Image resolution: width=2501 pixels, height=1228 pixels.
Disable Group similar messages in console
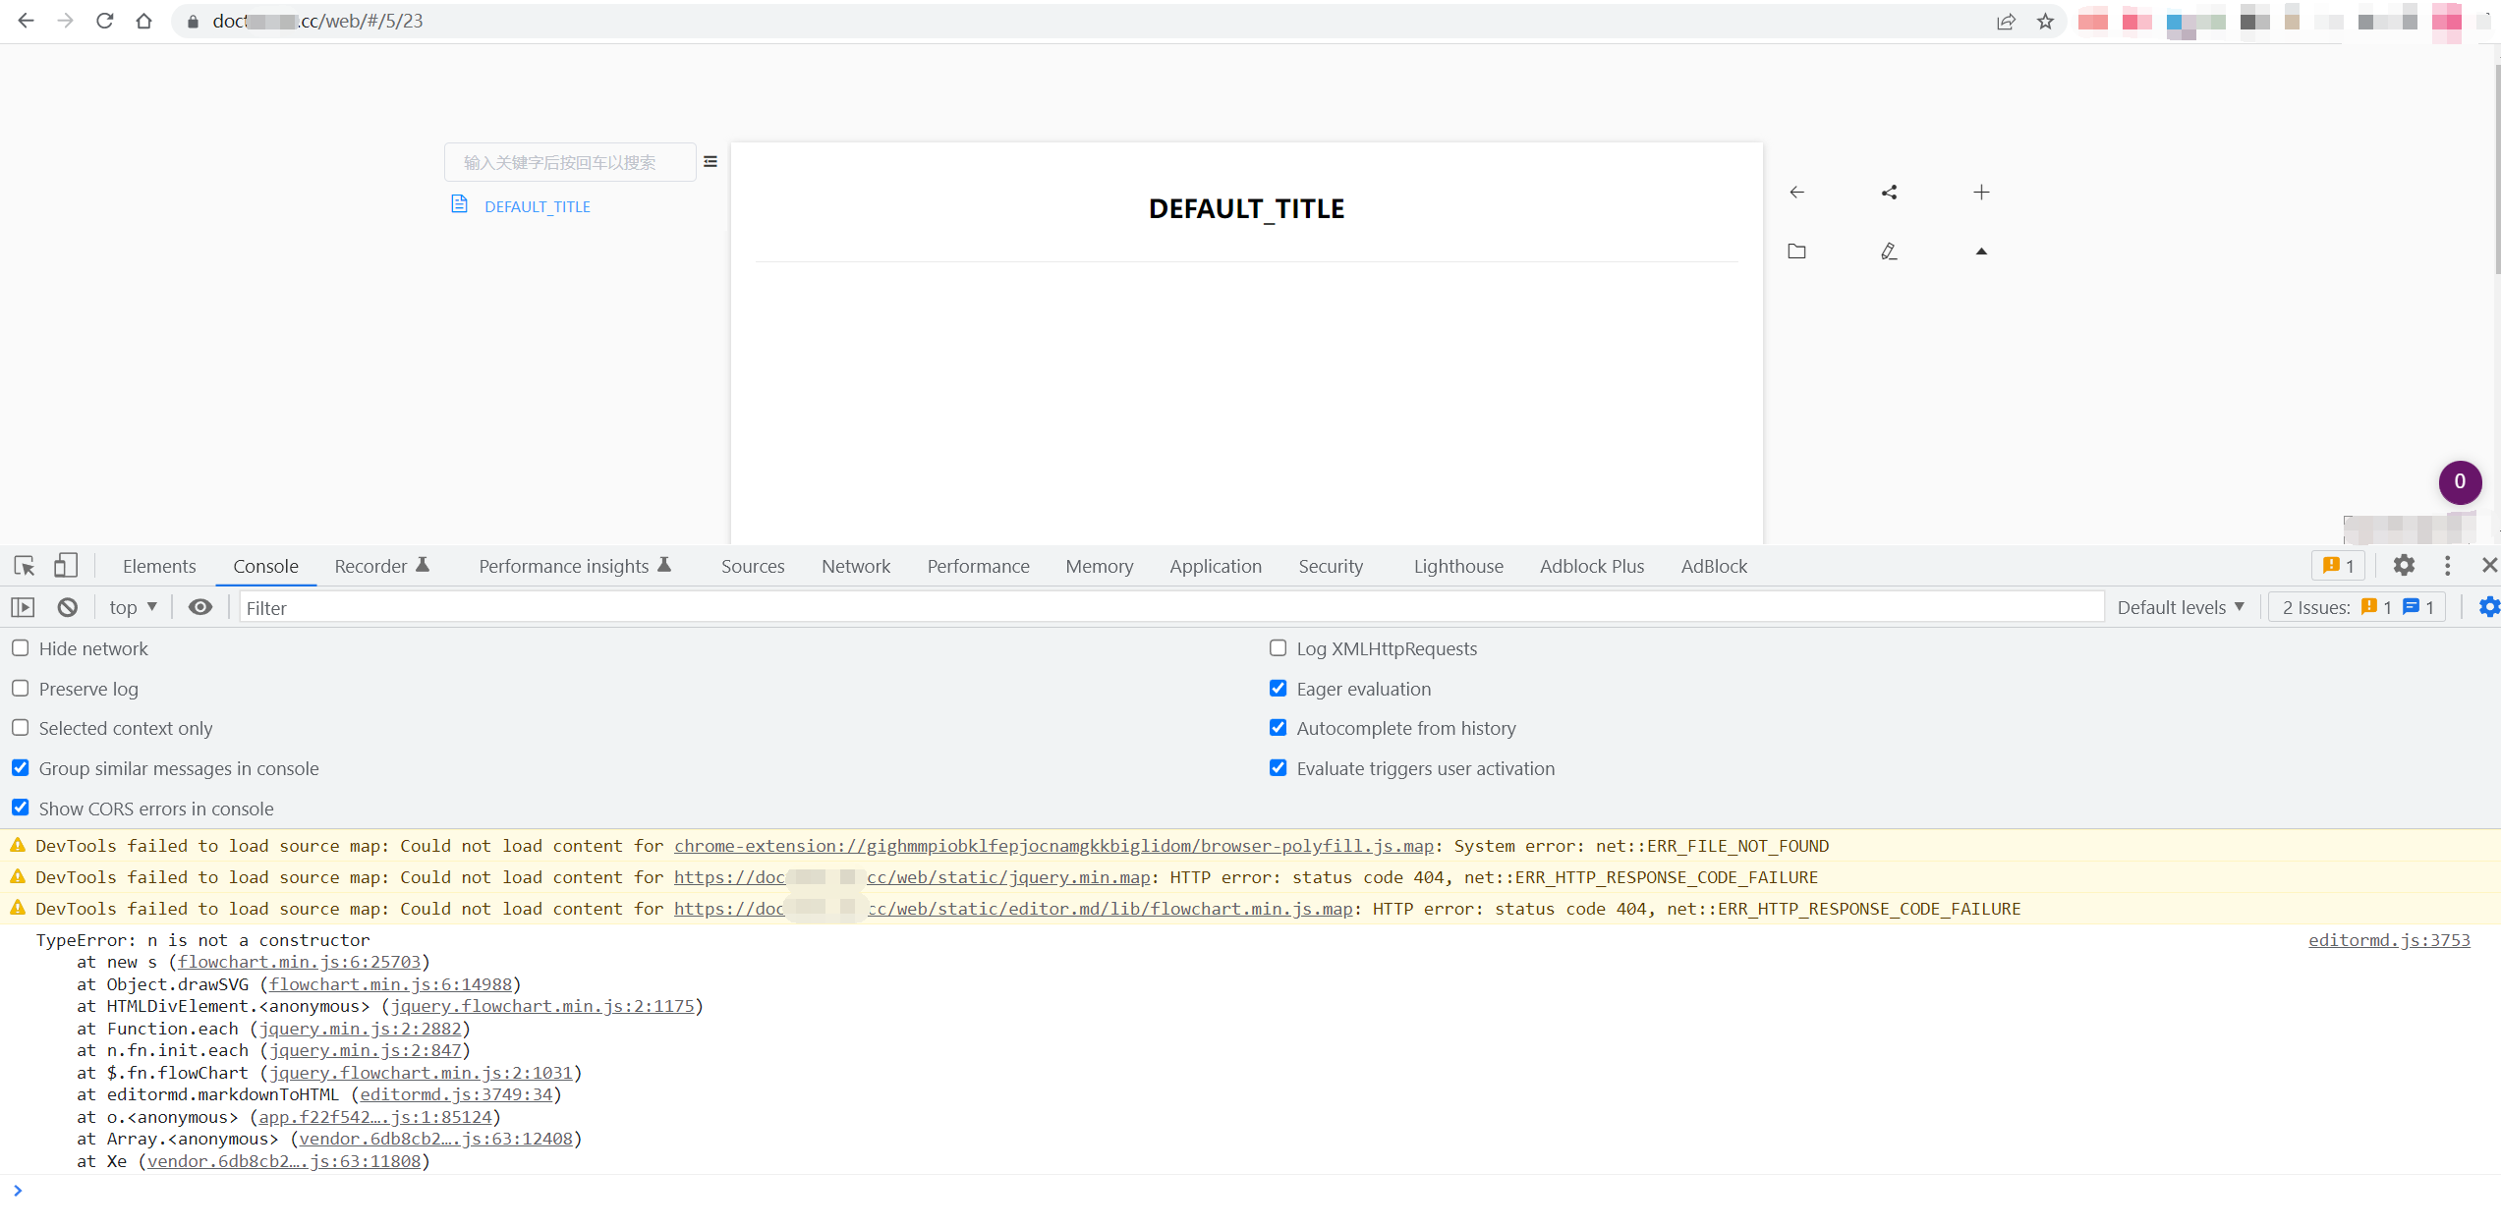pos(20,767)
